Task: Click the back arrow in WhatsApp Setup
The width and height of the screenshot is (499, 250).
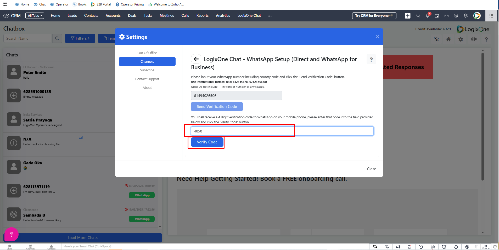Action: (196, 59)
